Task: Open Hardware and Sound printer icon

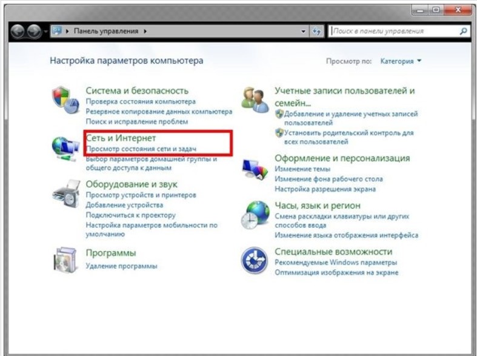Action: pos(66,194)
